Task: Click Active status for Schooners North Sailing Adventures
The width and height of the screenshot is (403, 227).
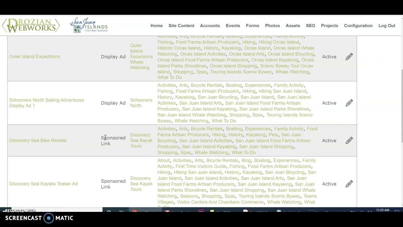Action: pos(329,103)
